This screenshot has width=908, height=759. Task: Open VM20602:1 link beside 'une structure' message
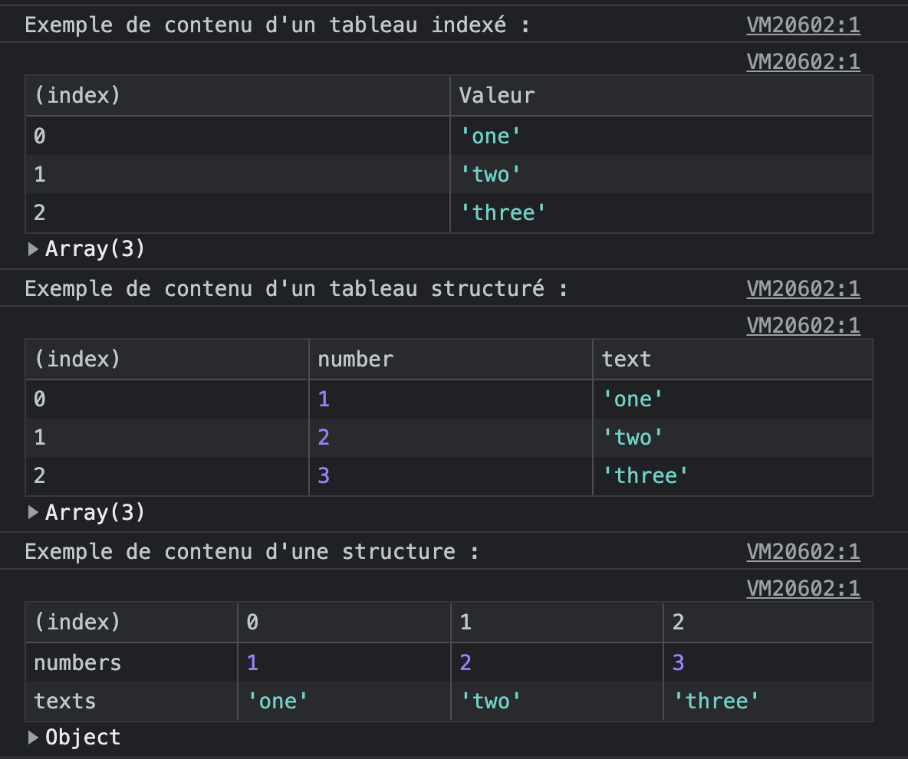(x=803, y=552)
